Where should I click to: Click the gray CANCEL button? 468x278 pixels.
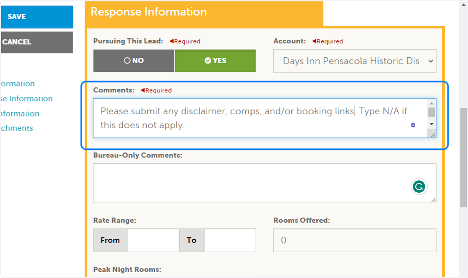click(37, 42)
